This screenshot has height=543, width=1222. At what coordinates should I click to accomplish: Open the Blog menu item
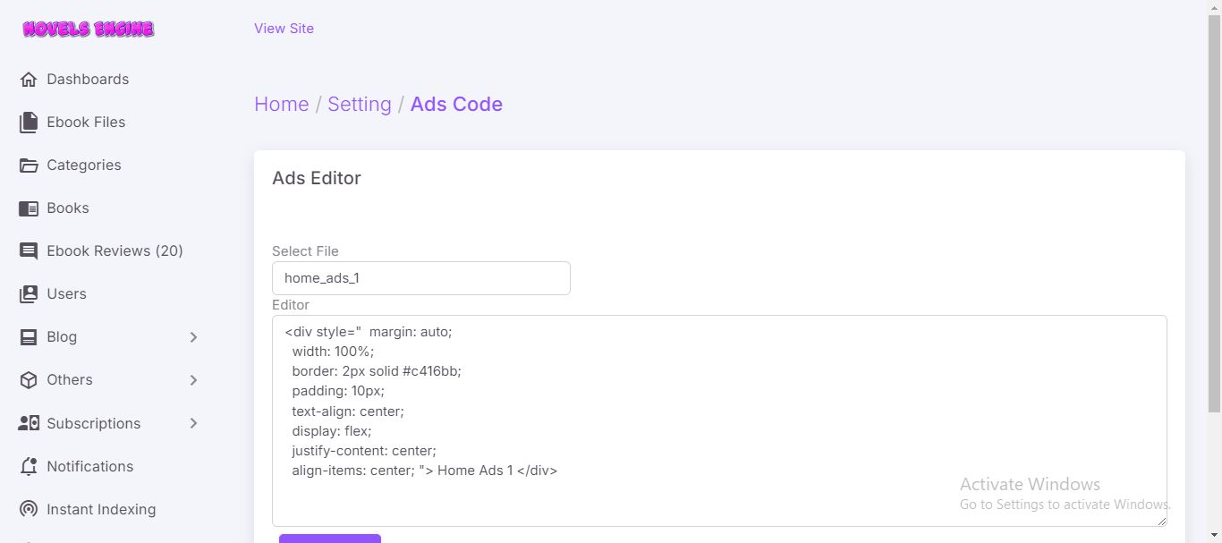click(x=62, y=337)
